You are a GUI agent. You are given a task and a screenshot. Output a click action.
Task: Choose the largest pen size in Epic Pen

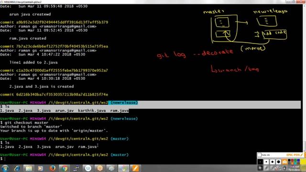(x=278, y=161)
